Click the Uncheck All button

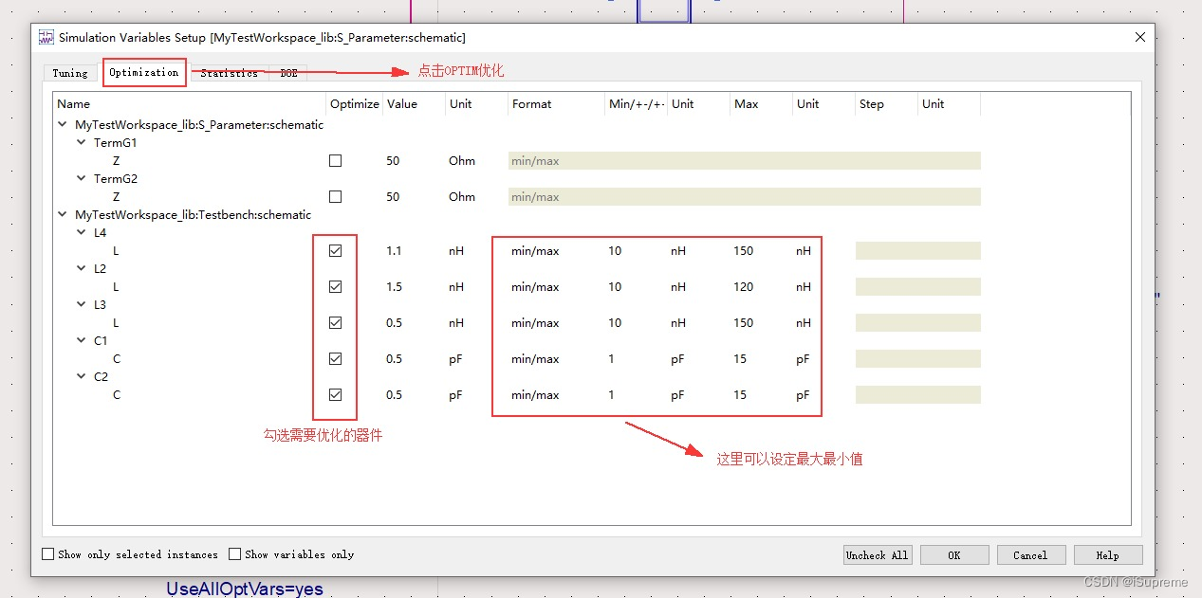[x=878, y=555]
